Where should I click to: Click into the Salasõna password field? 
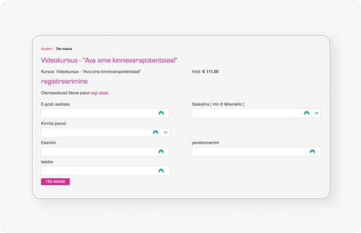247,113
